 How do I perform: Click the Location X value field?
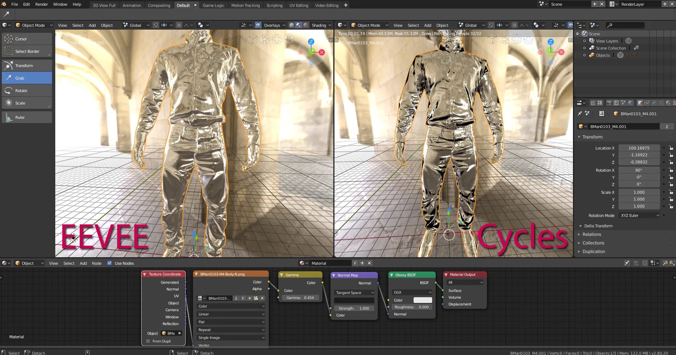pyautogui.click(x=639, y=148)
